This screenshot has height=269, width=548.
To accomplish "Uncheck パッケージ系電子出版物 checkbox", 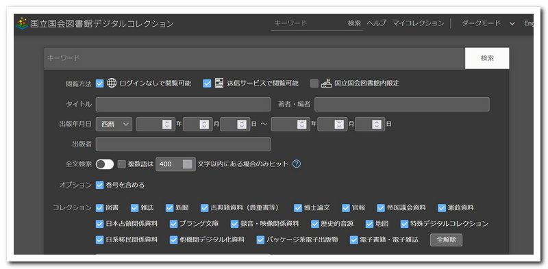I will 260,240.
